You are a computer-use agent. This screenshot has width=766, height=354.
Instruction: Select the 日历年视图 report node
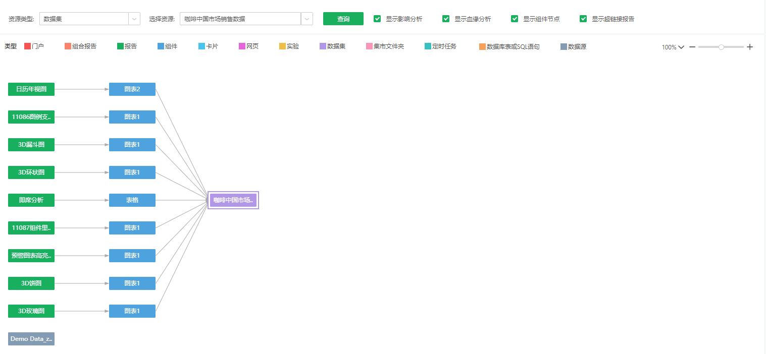click(31, 89)
